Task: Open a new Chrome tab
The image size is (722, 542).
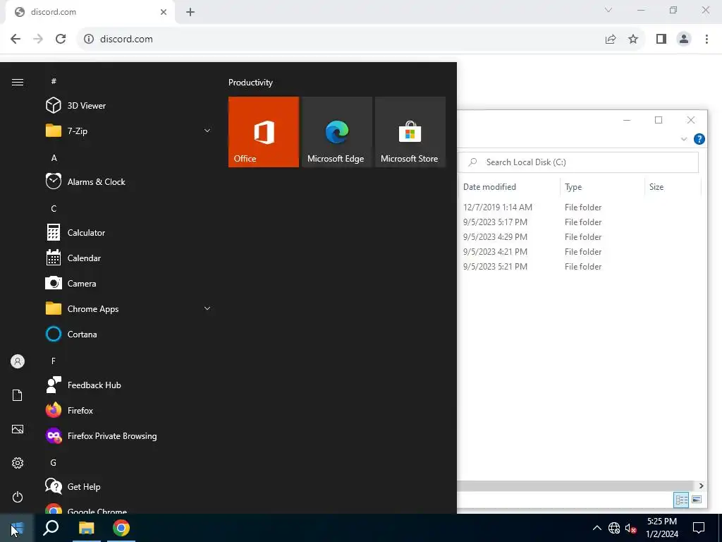Action: (190, 12)
